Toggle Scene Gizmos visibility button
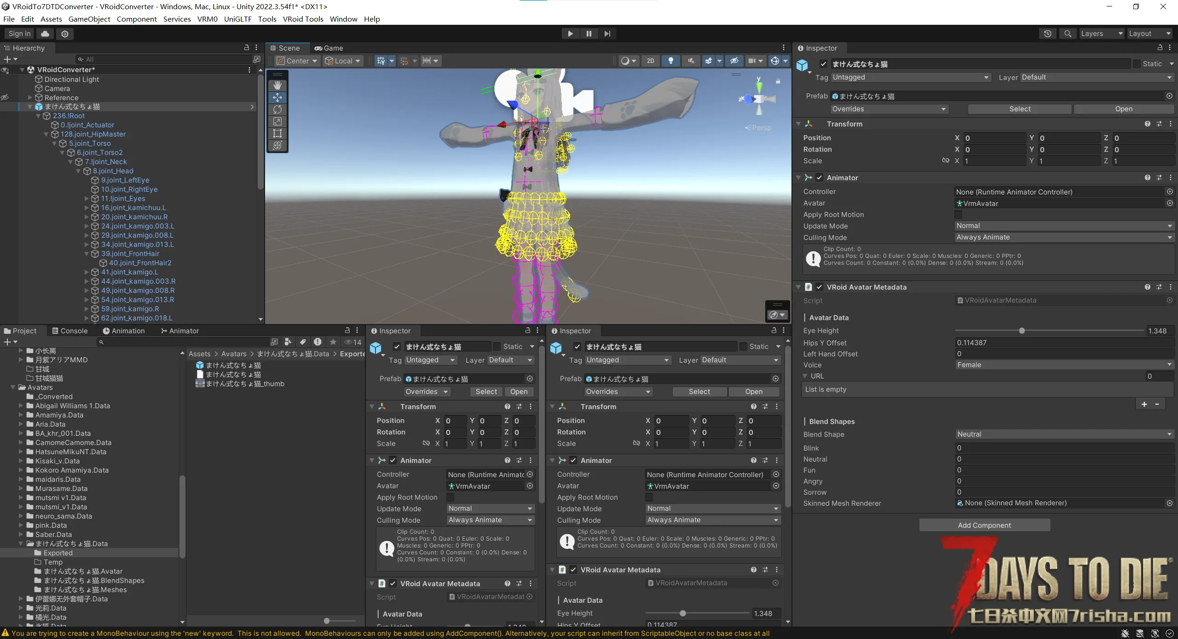Image resolution: width=1178 pixels, height=639 pixels. click(775, 61)
